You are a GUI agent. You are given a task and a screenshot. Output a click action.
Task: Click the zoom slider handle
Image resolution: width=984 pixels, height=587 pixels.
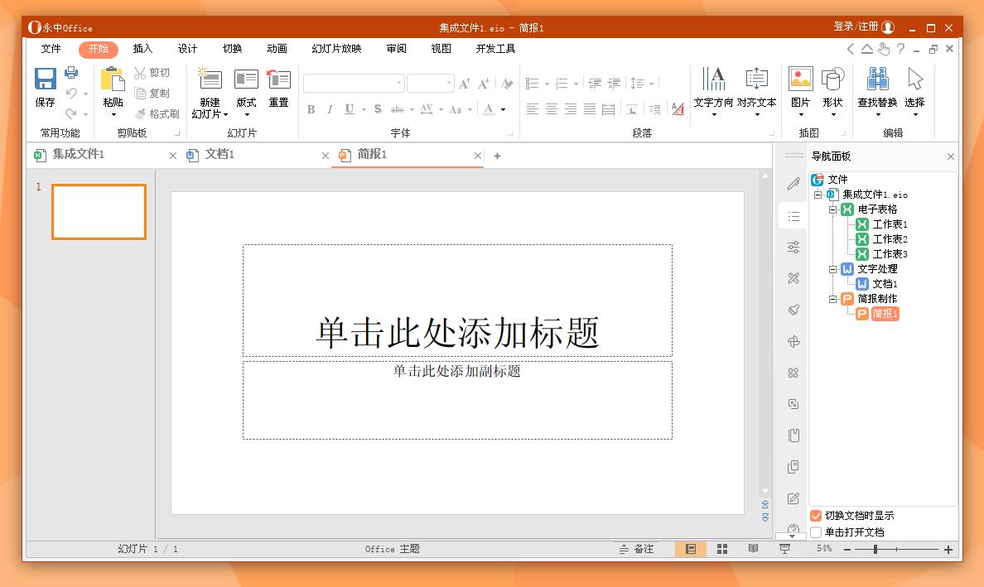(875, 550)
